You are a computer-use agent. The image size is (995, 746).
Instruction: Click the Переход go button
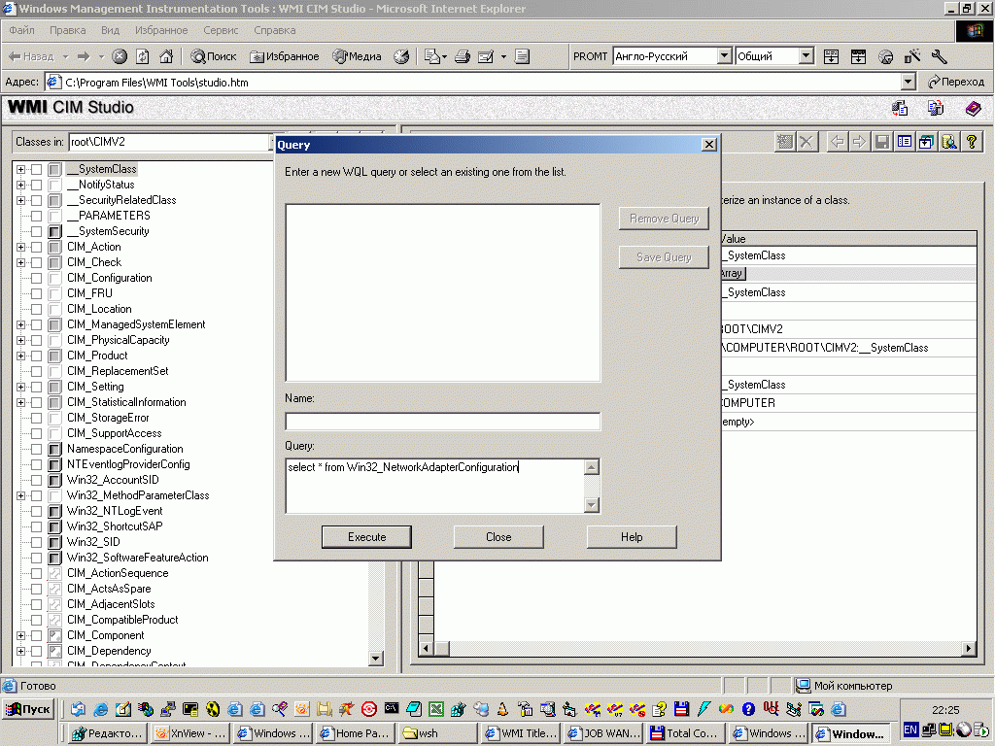[956, 82]
